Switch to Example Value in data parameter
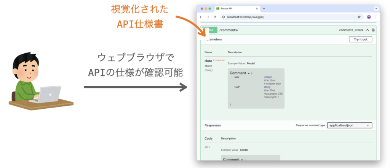Image resolution: width=390 pixels, height=168 pixels. click(236, 63)
